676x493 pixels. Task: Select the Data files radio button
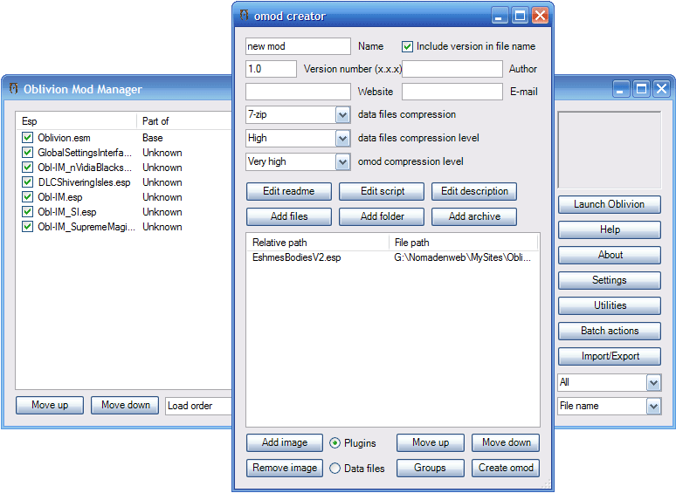(x=335, y=468)
